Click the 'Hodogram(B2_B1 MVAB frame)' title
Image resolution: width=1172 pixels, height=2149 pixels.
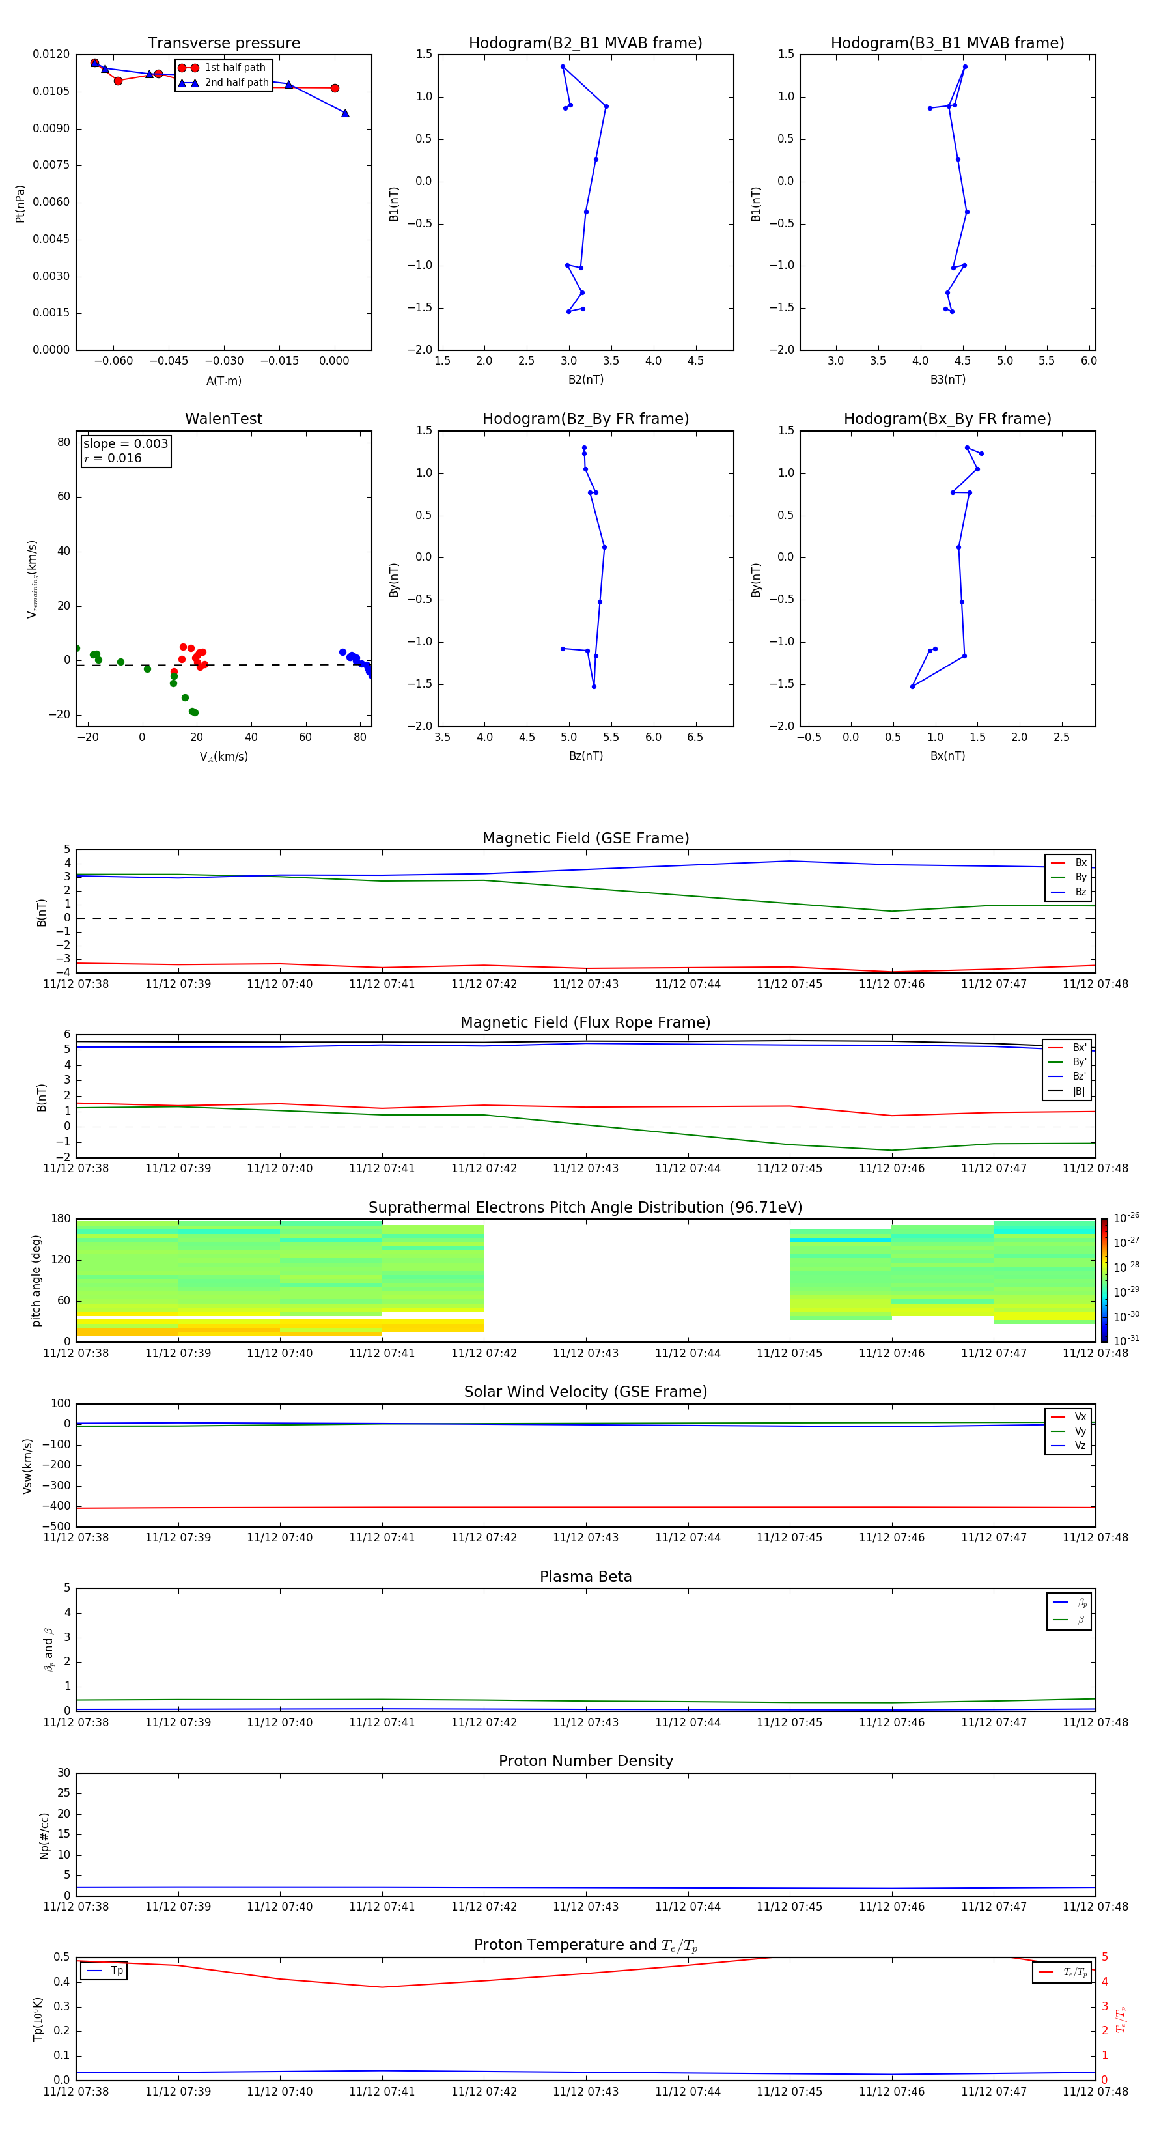click(585, 44)
